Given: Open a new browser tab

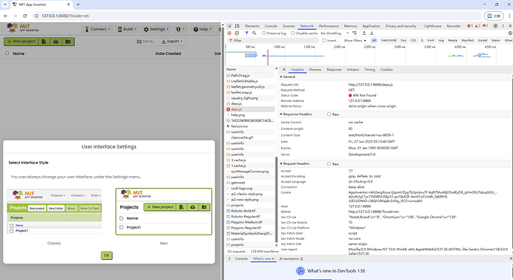Looking at the screenshot, I should (78, 4).
